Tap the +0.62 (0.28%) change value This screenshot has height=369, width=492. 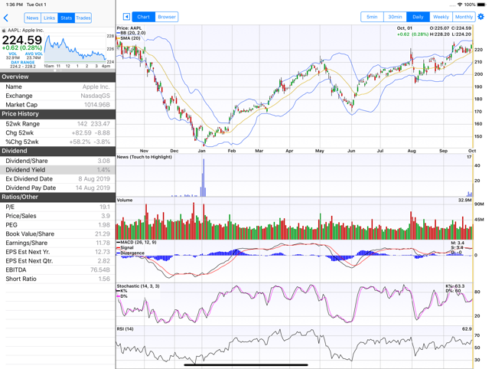(x=22, y=47)
